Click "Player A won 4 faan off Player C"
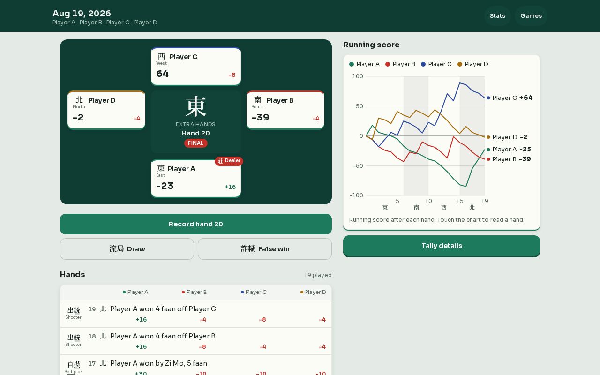This screenshot has height=375, width=600. (163, 309)
